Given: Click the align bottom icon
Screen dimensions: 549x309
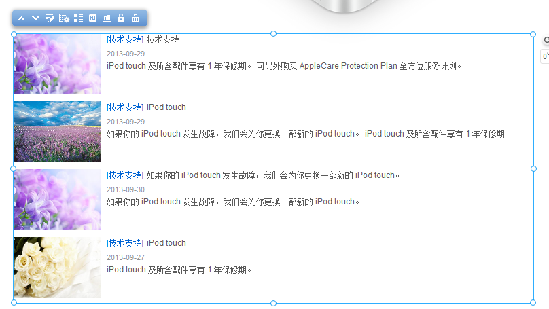Looking at the screenshot, I should (x=107, y=18).
